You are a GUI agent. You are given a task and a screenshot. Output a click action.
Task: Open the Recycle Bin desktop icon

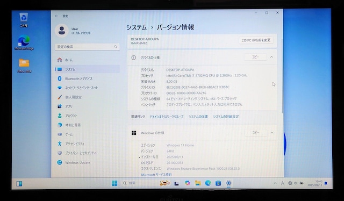pyautogui.click(x=24, y=20)
